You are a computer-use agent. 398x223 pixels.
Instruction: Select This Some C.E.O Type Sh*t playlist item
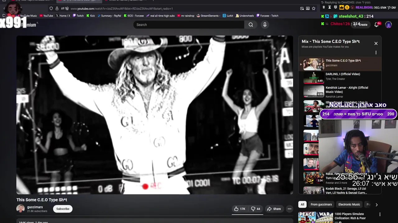[340, 64]
